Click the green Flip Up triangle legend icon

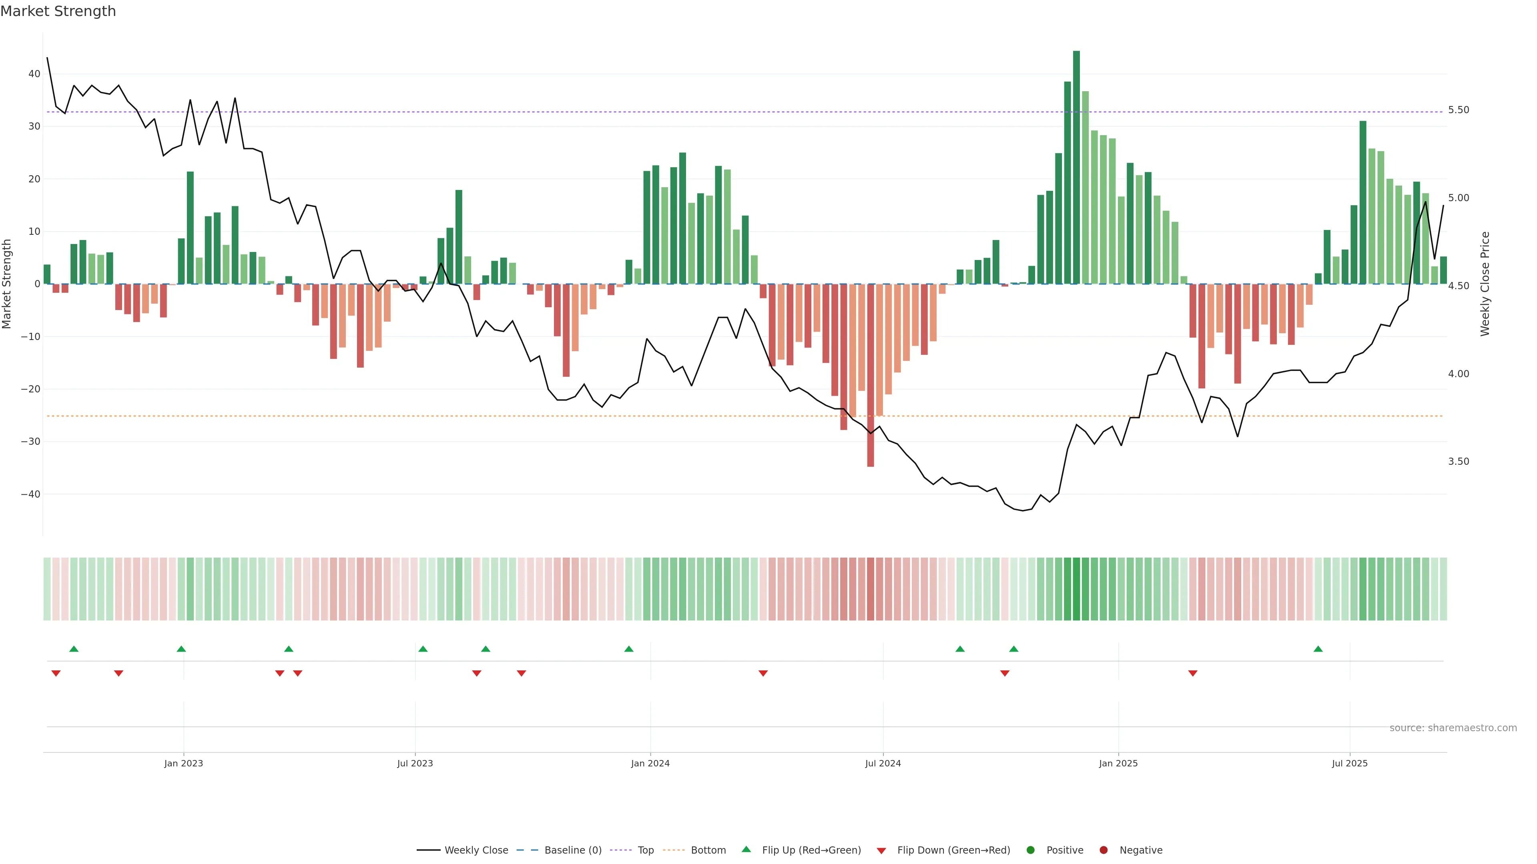(746, 849)
